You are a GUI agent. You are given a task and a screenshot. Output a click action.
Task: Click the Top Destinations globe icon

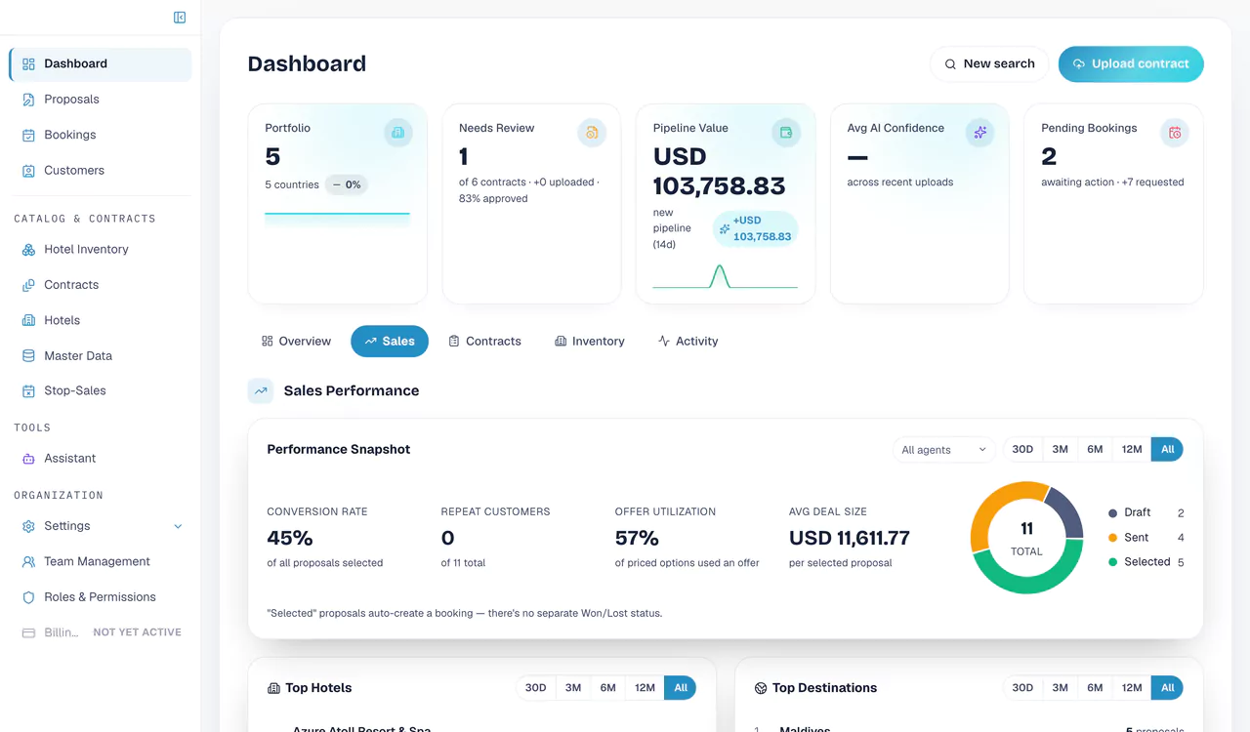pyautogui.click(x=761, y=688)
